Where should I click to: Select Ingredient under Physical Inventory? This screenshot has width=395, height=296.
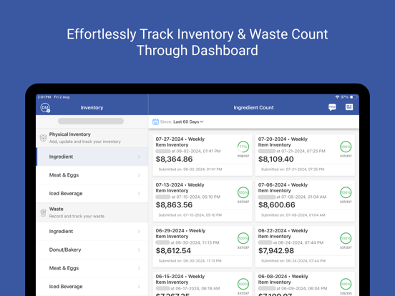pyautogui.click(x=92, y=157)
